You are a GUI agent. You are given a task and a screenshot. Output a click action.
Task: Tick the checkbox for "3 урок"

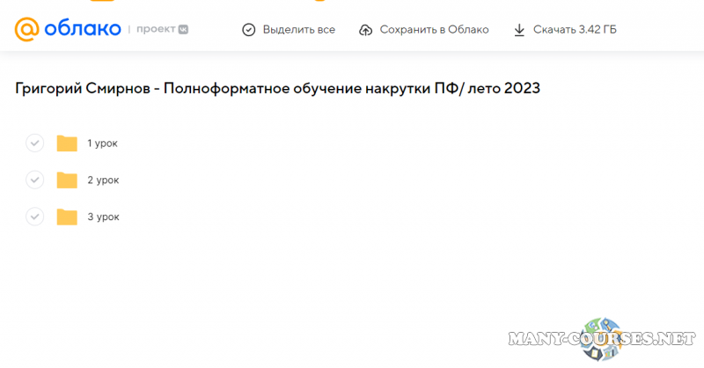(x=34, y=217)
